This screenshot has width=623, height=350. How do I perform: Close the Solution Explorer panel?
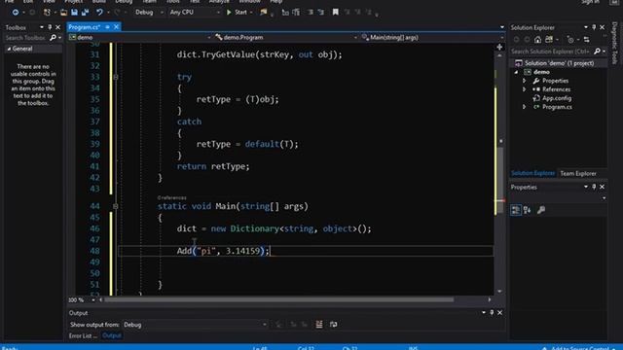tap(603, 27)
